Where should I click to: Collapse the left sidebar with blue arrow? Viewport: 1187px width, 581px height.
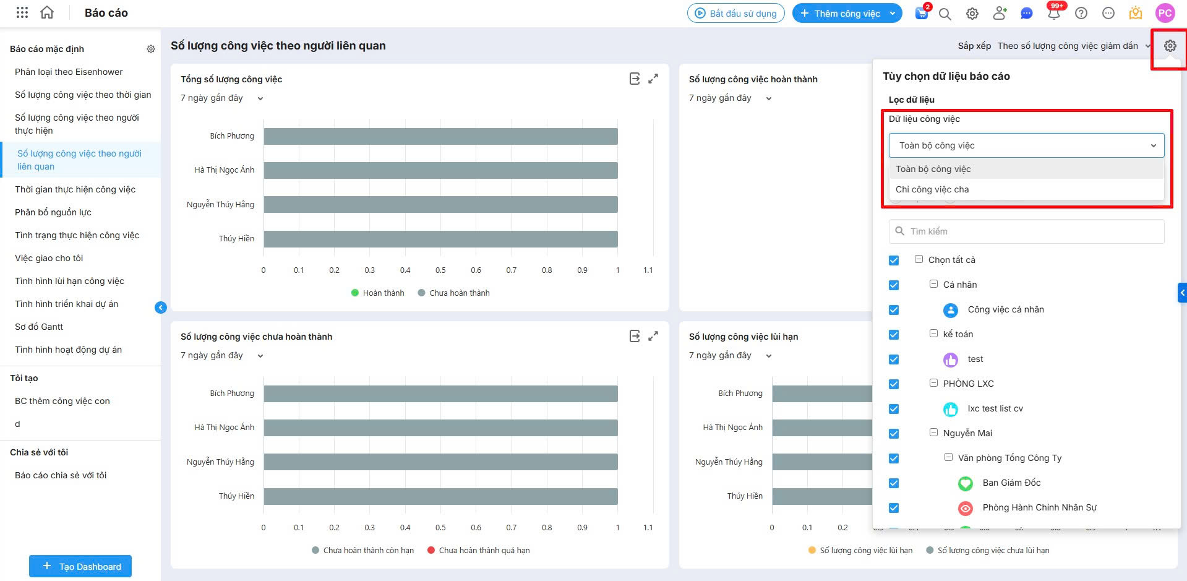pyautogui.click(x=161, y=308)
